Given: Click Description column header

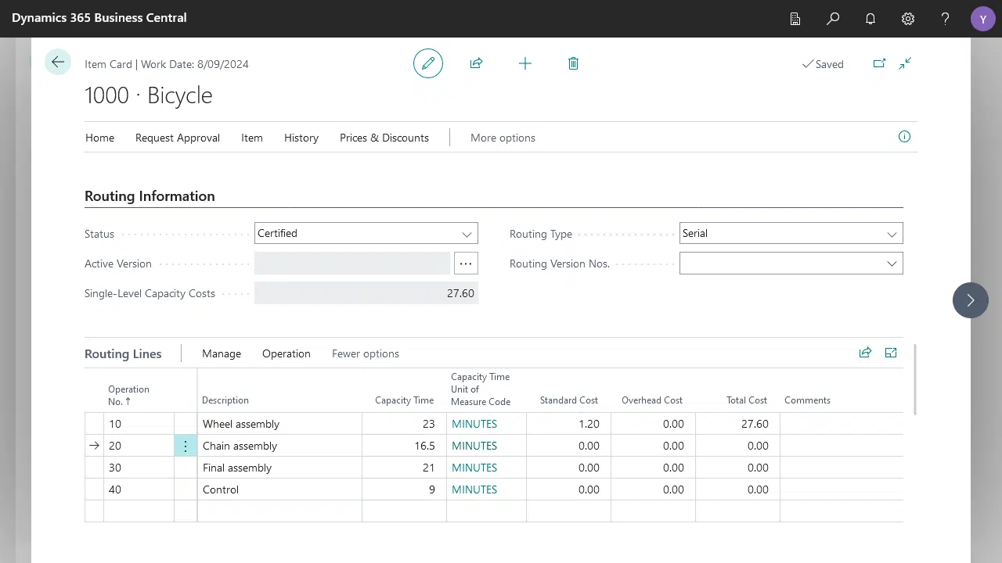Looking at the screenshot, I should [x=225, y=400].
